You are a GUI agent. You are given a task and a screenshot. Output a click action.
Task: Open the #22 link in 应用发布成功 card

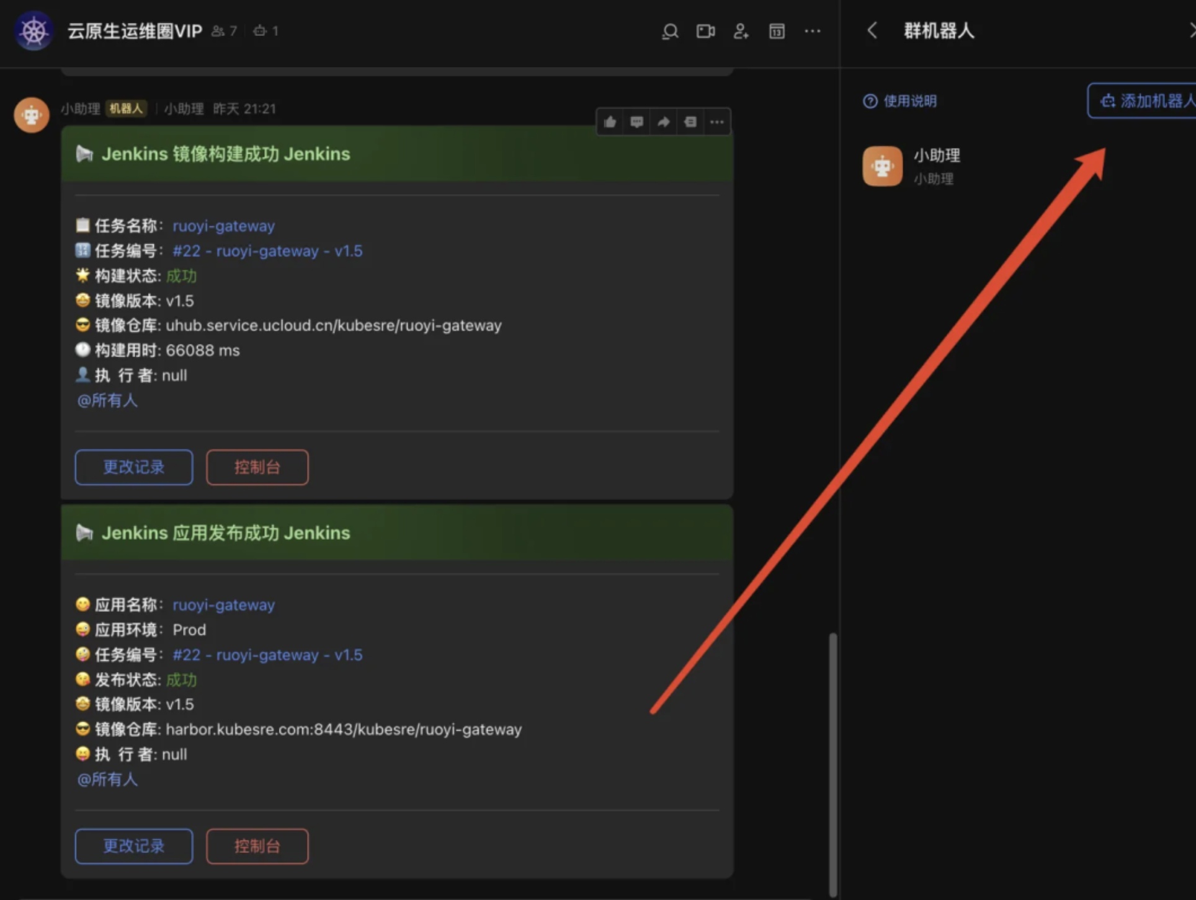(267, 655)
